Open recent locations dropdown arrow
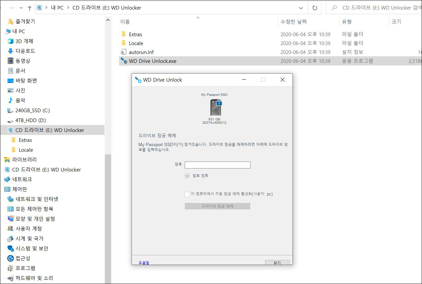Viewport: 422px width, 284px height. (21, 8)
